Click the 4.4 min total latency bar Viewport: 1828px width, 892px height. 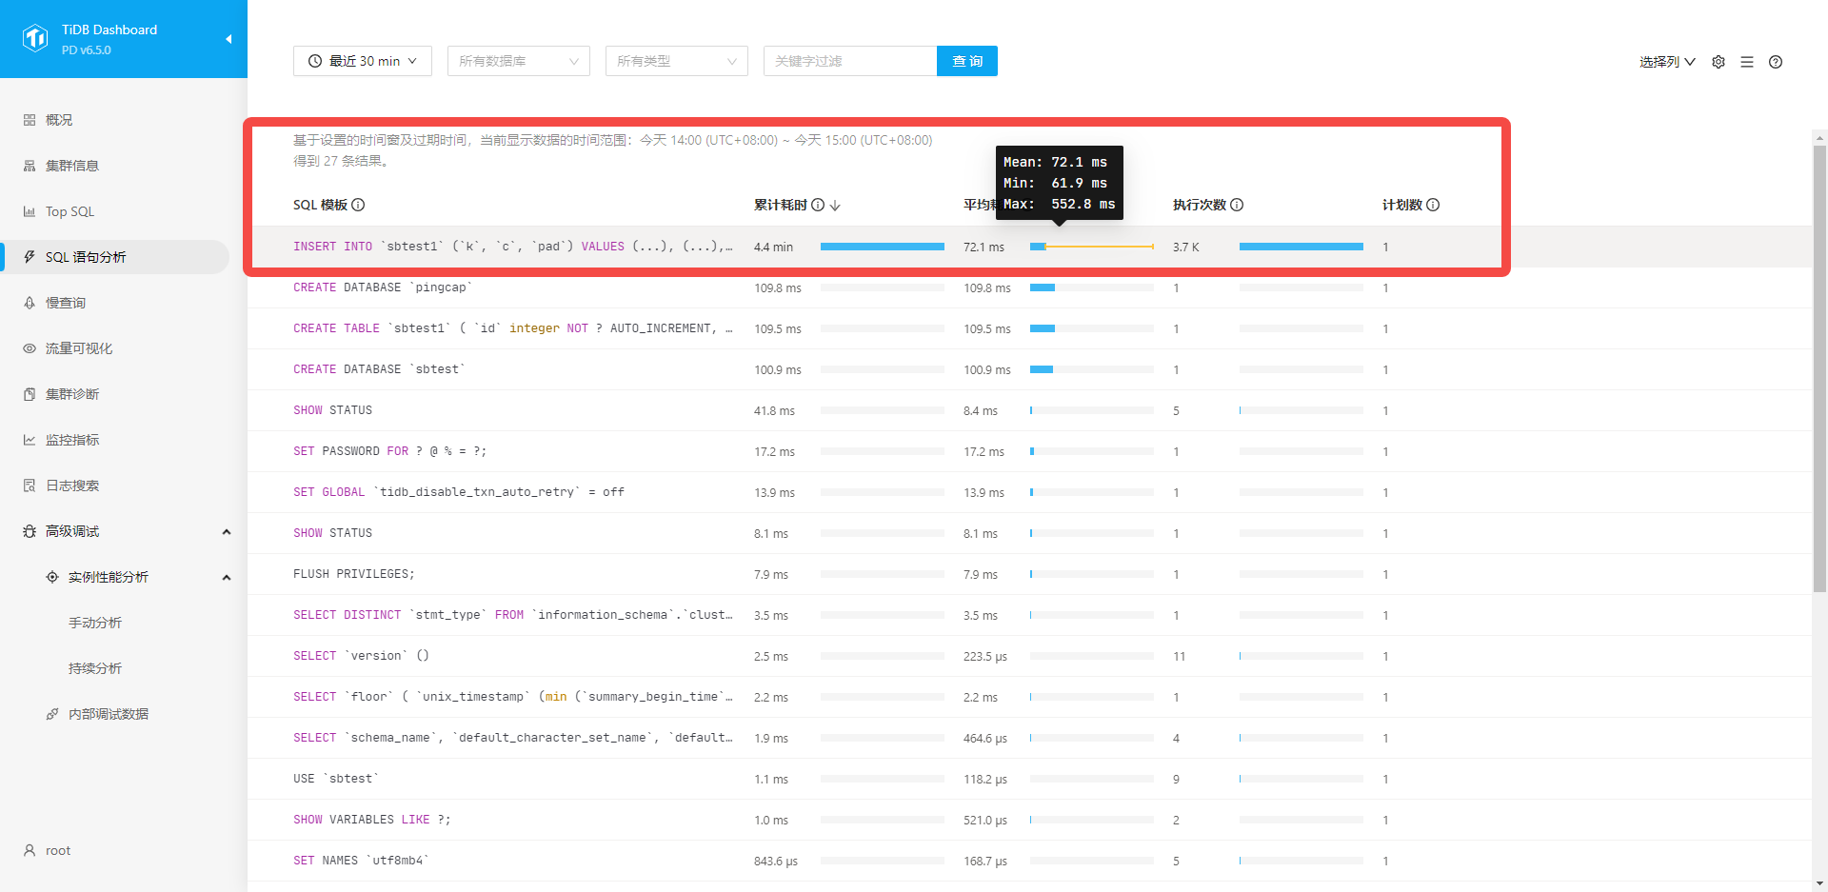coord(883,247)
